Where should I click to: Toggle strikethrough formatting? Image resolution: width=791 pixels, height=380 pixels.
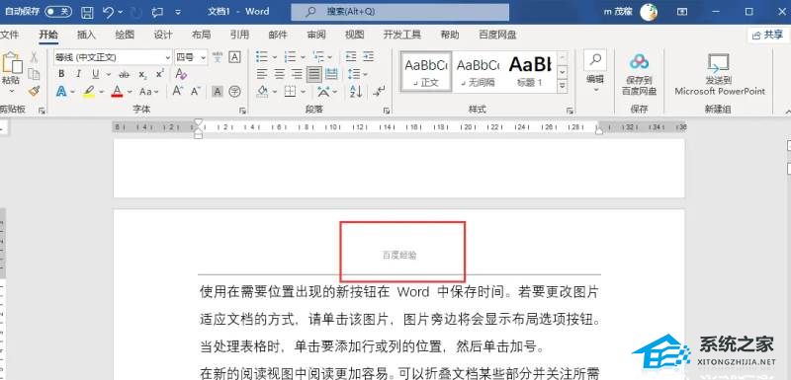point(124,74)
